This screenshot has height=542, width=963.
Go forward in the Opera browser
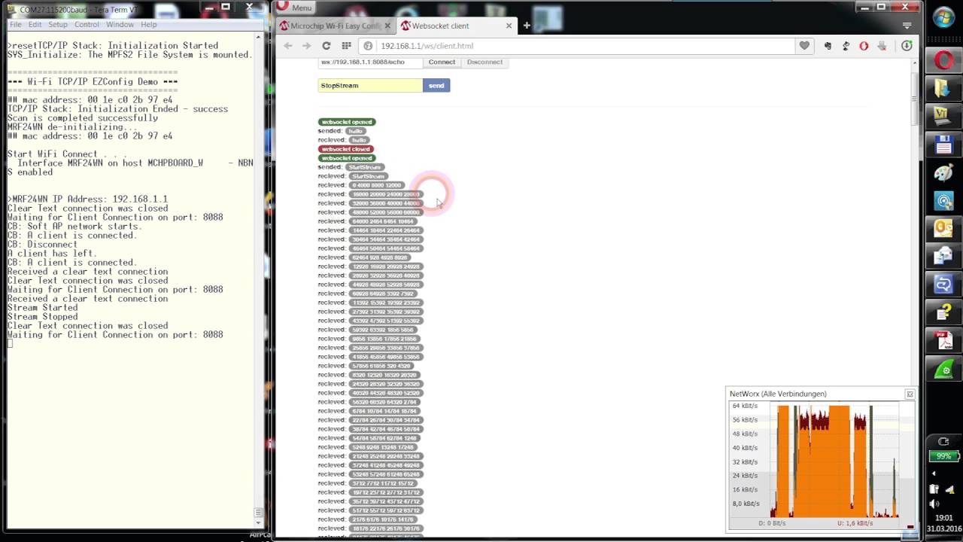coord(306,46)
